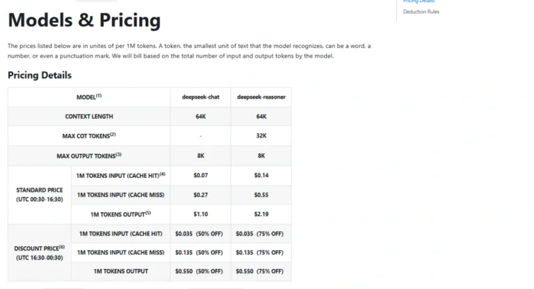Screen dimensions: 534x289
Task: Click discount-price CACHE MISS input label
Action: point(120,253)
